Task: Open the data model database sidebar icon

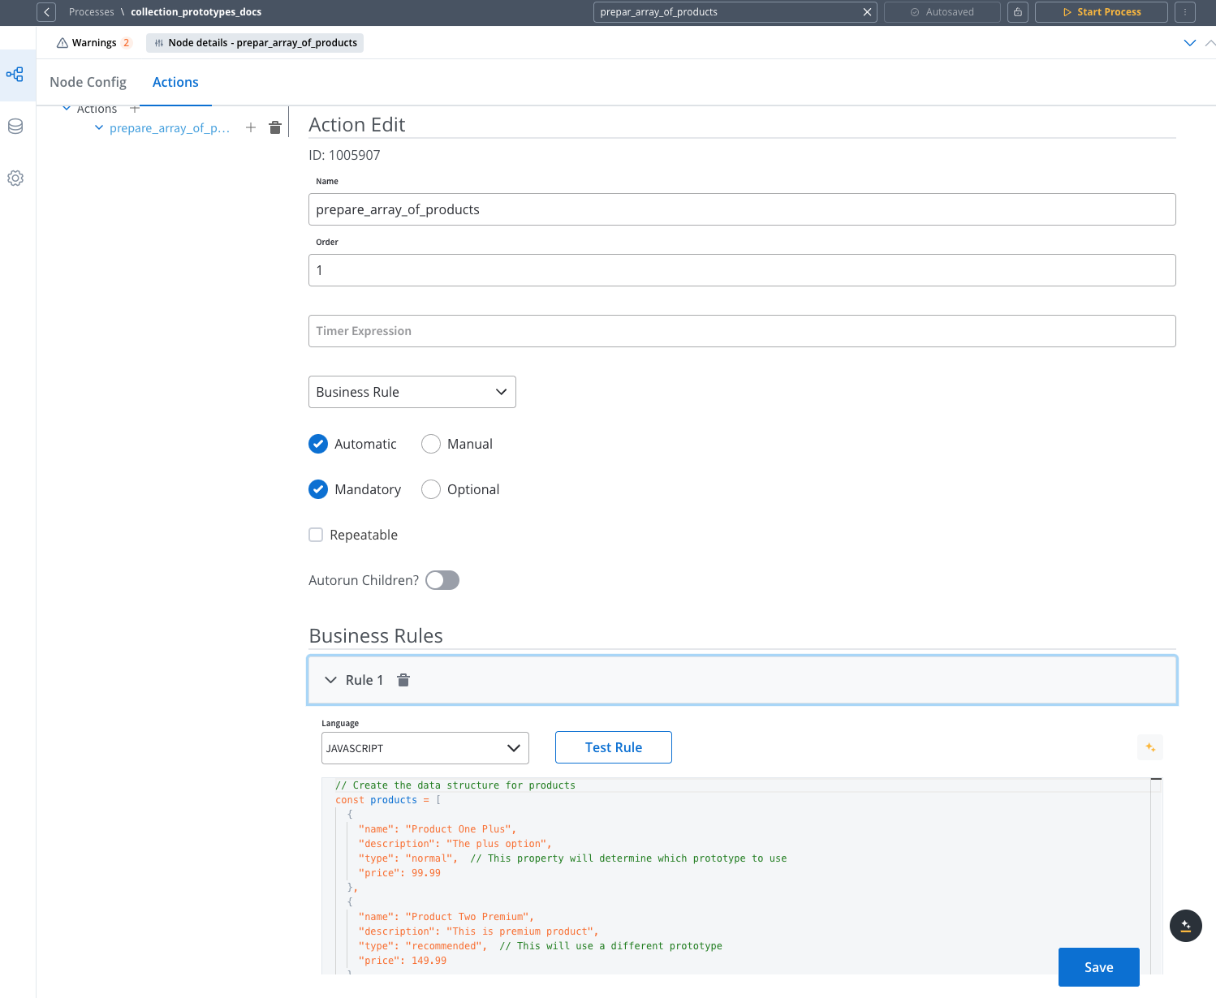Action: 15,127
